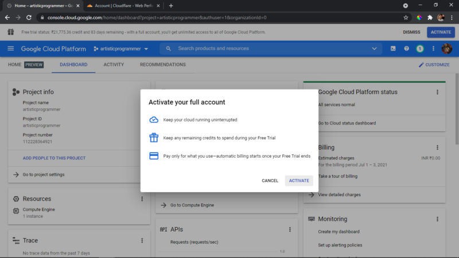The width and height of the screenshot is (459, 258).
Task: Open header vertical dots settings menu
Action: (x=433, y=49)
